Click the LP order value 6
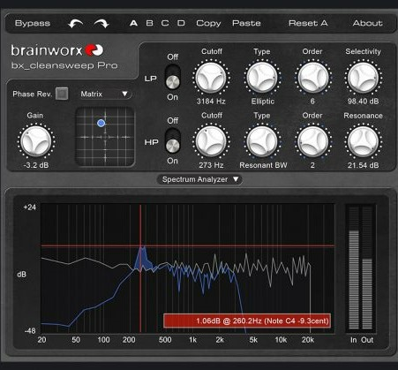The image size is (398, 370). (312, 102)
